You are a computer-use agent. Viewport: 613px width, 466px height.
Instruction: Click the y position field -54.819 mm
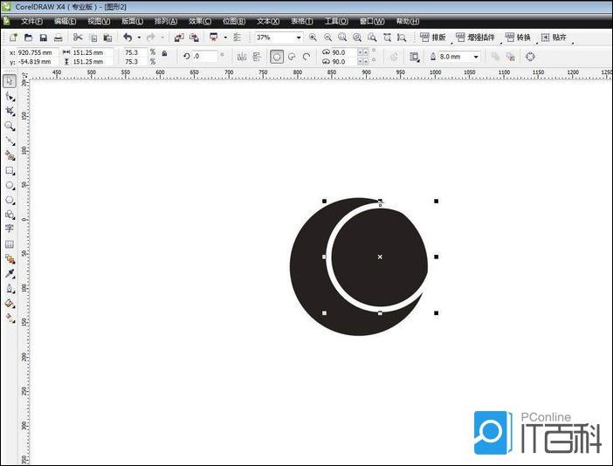tap(38, 62)
